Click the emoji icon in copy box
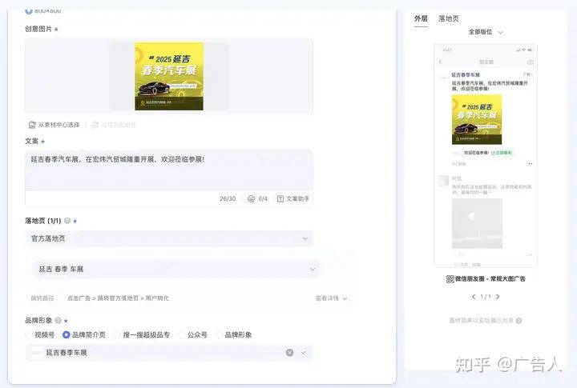577x388 pixels. [x=251, y=198]
